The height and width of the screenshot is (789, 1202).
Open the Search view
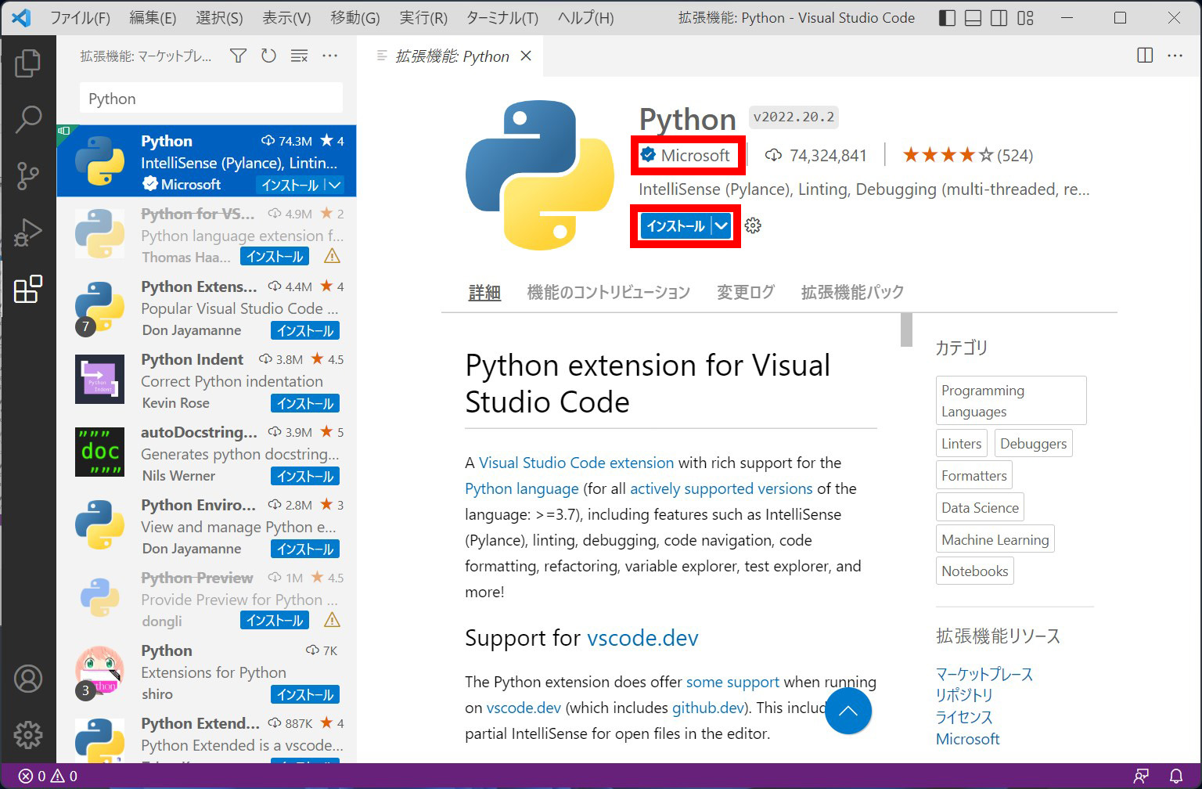pyautogui.click(x=29, y=119)
